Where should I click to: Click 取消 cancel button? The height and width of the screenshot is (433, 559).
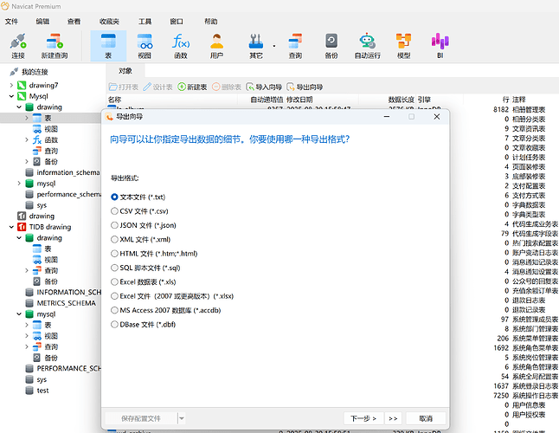click(x=426, y=418)
